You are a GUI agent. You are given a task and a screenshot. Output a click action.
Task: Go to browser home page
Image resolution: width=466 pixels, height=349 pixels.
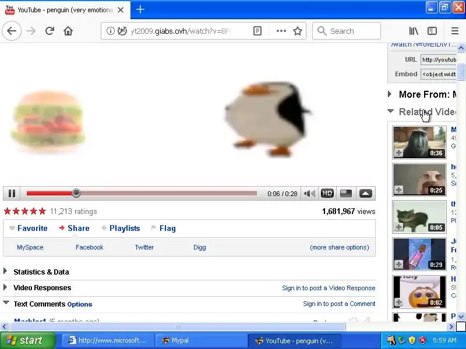68,31
